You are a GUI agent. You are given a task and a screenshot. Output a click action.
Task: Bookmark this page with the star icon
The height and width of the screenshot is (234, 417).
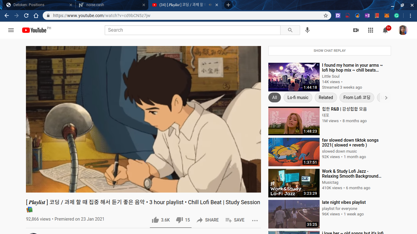point(326,16)
